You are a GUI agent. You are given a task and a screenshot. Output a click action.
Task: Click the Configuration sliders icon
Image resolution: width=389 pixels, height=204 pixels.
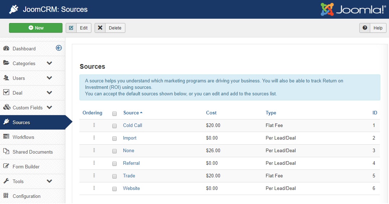pos(6,196)
